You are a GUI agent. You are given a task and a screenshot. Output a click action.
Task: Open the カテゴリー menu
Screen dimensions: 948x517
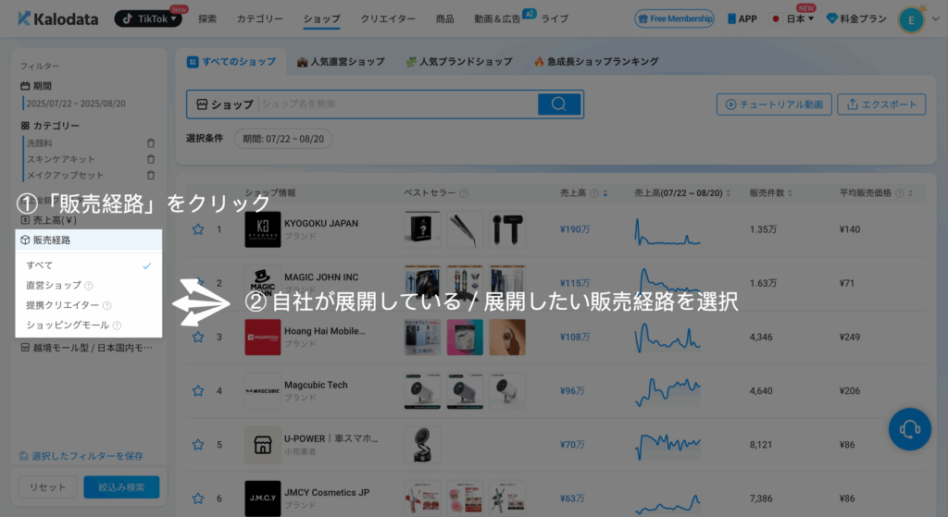pyautogui.click(x=260, y=18)
